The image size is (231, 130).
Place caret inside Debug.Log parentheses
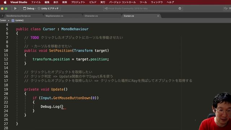coord(62,107)
